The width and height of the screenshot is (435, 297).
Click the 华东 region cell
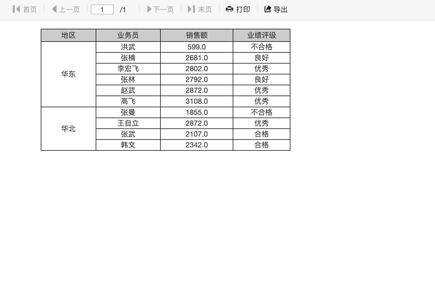69,74
